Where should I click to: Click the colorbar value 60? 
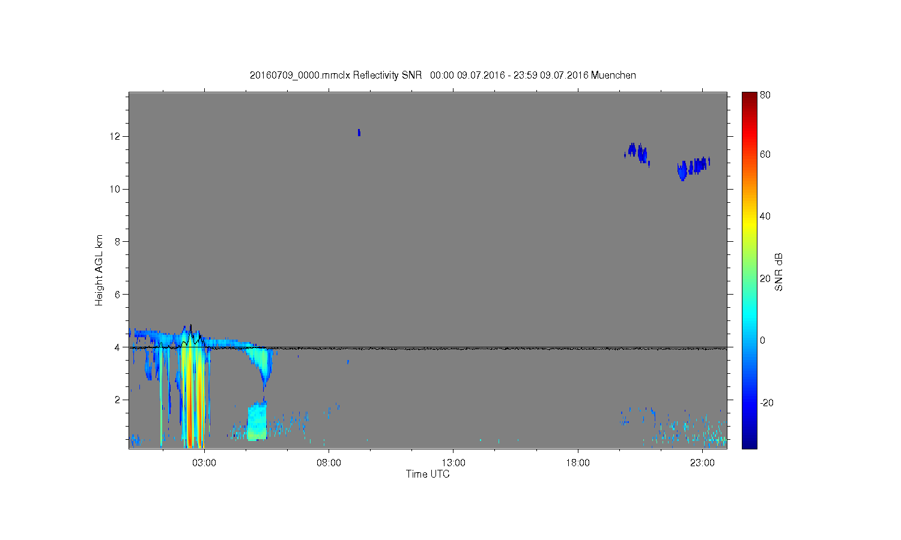click(x=765, y=154)
